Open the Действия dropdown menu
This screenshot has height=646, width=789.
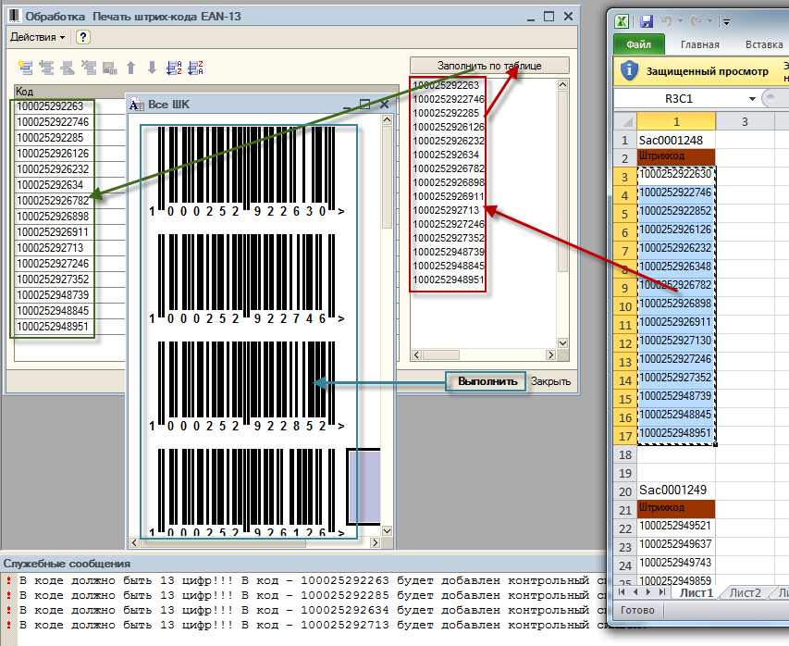point(37,37)
